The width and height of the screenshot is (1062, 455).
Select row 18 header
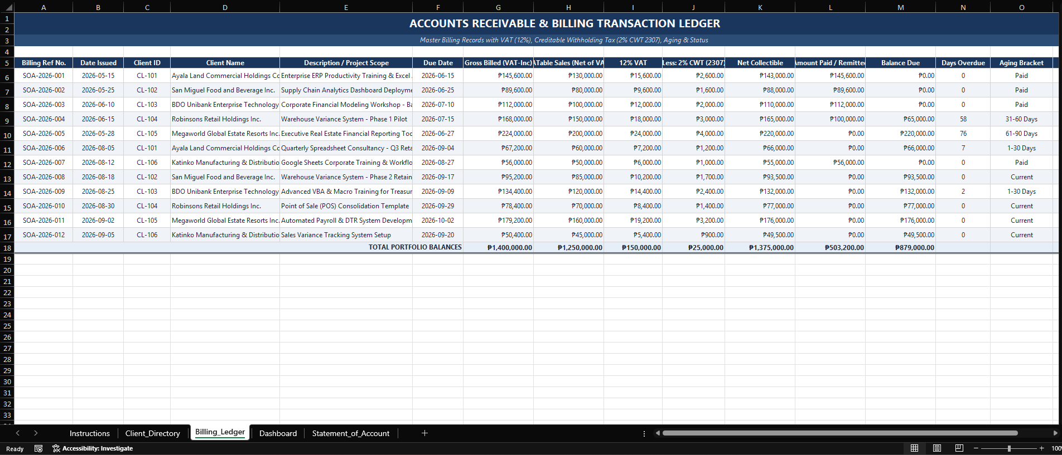(7, 248)
